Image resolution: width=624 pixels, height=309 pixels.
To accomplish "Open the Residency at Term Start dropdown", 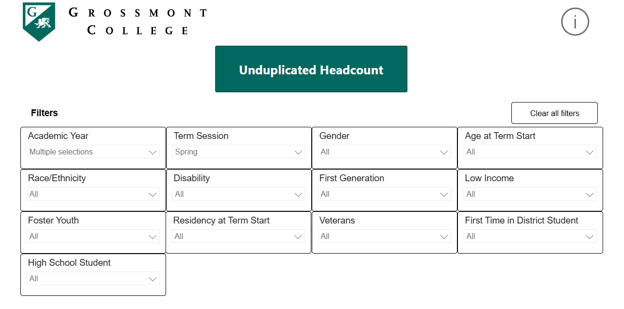I will [x=238, y=236].
